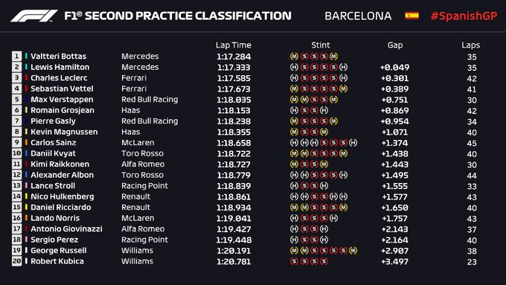Click position number 20 badge
This screenshot has width=506, height=285.
(x=17, y=261)
